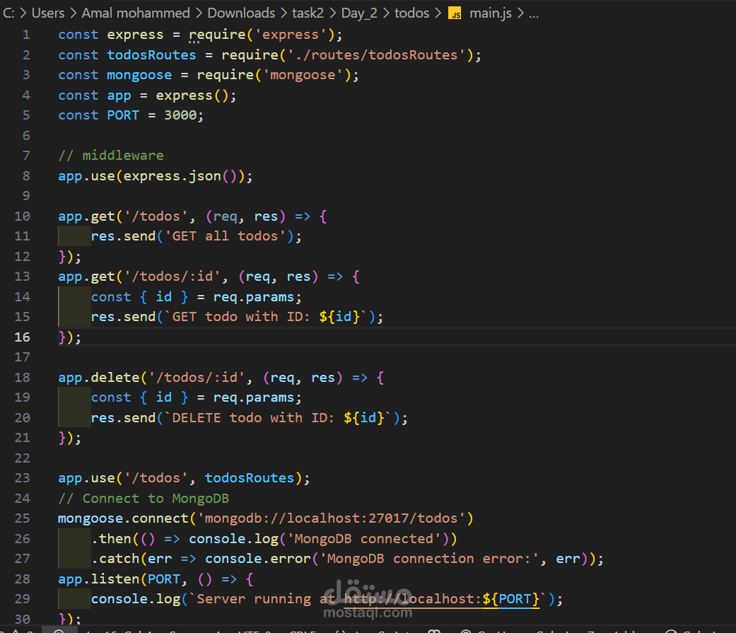Click 'app' variable declaration on line 4

[x=119, y=95]
